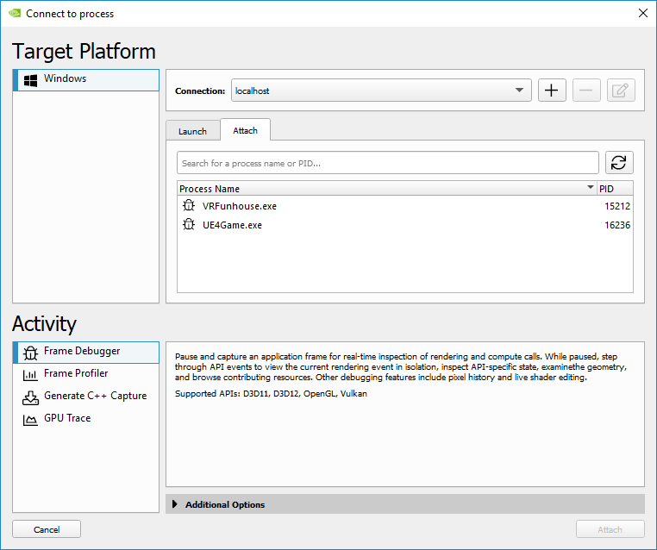The width and height of the screenshot is (657, 550).
Task: Click the process search input field
Action: [387, 163]
